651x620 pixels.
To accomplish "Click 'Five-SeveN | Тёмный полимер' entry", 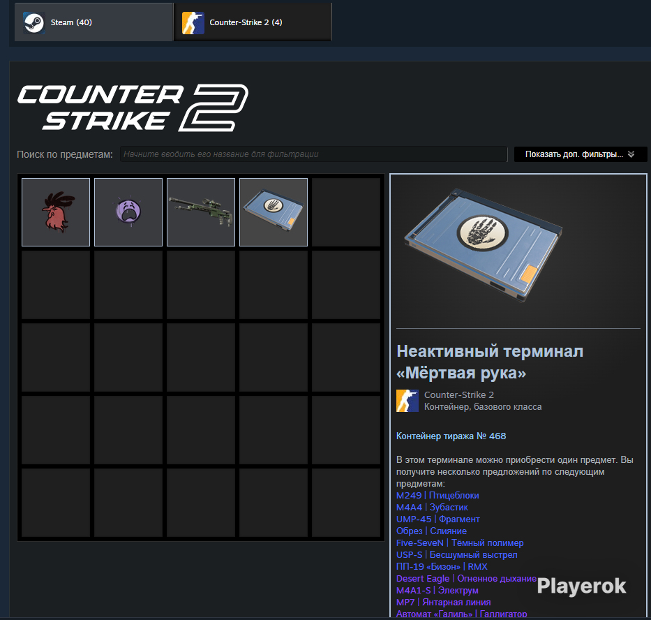I will coord(460,543).
